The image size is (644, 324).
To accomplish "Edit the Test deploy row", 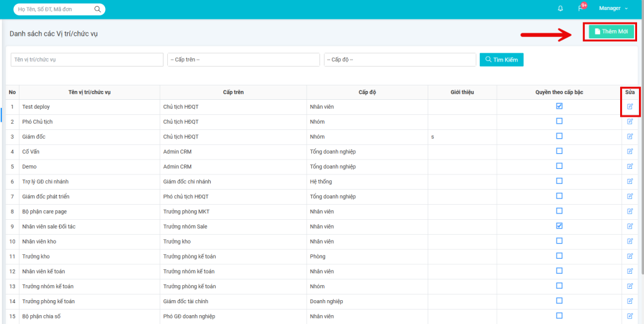I will click(x=630, y=107).
